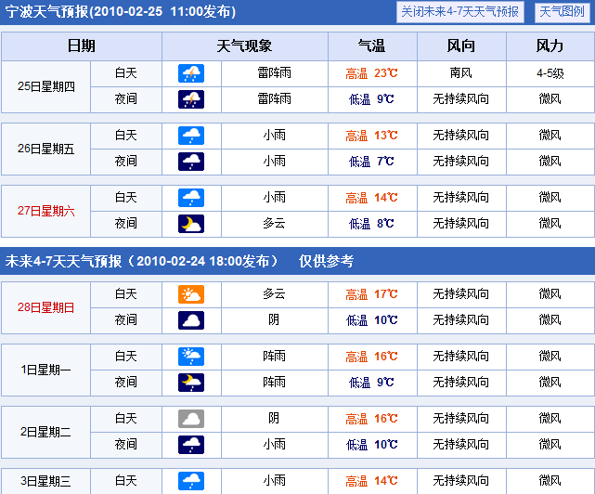Click the light rain icon for 3日 白天
Viewport: 595px width, 494px height.
tap(191, 481)
